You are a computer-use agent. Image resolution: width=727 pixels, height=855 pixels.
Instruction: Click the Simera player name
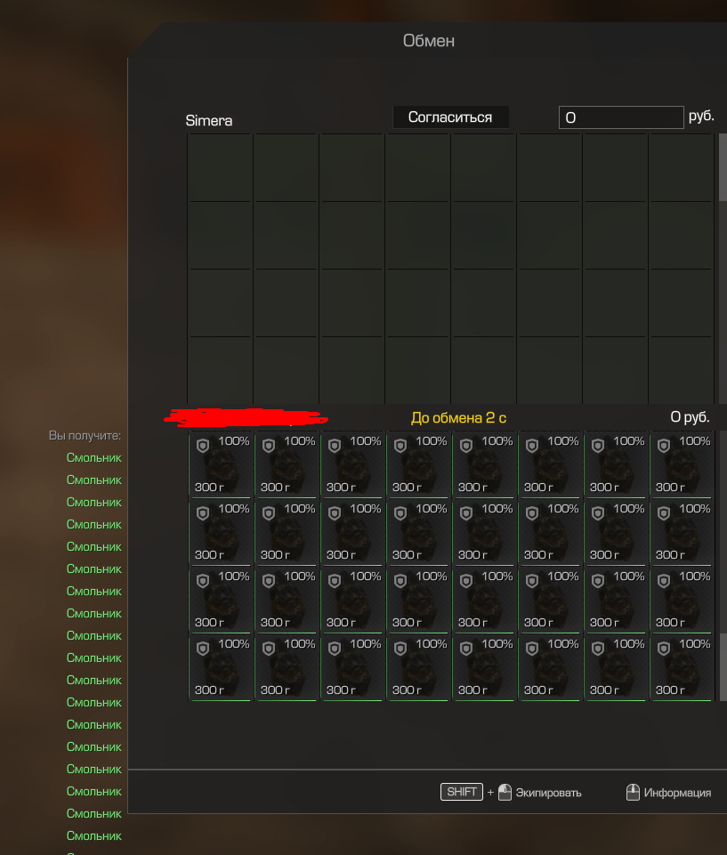point(209,121)
